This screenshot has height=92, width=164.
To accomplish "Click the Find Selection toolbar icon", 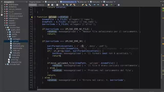I will 63,5.
